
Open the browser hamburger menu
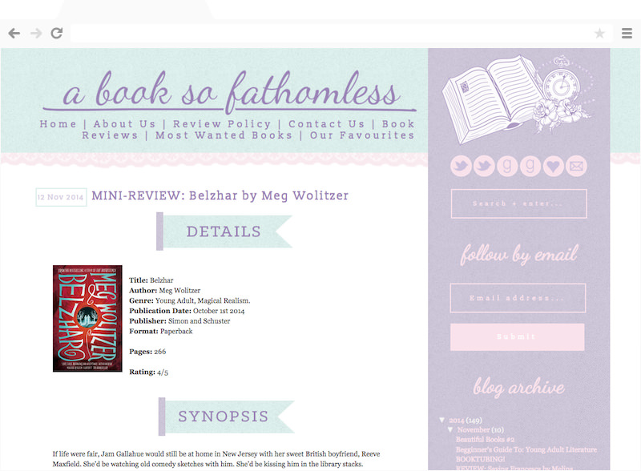627,33
